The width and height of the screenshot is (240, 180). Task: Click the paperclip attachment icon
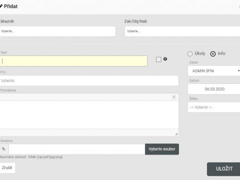(3, 149)
